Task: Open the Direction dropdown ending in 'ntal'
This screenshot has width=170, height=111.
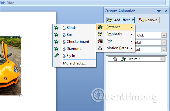Action: tap(164, 43)
